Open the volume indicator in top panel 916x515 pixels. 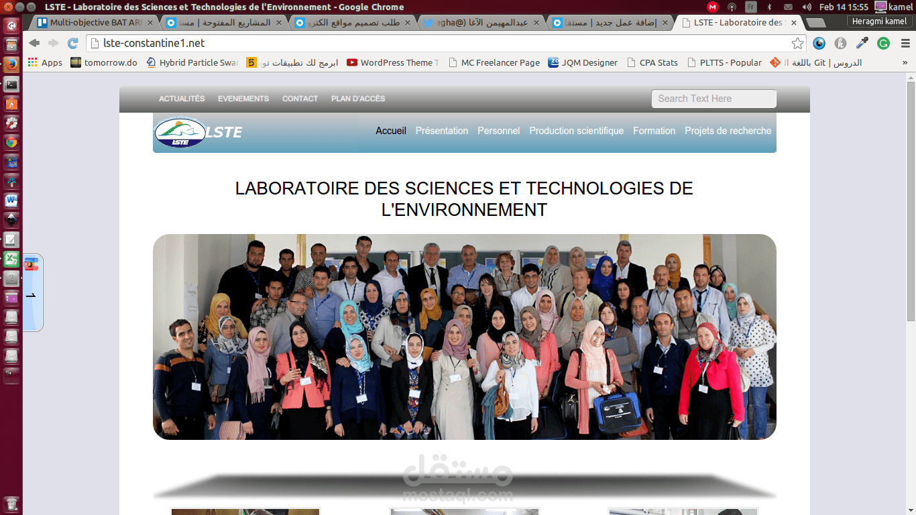click(x=805, y=7)
